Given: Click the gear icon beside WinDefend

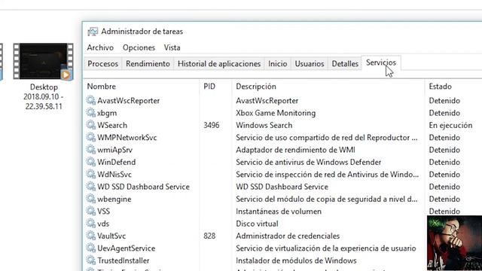Looking at the screenshot, I should pyautogui.click(x=91, y=162).
